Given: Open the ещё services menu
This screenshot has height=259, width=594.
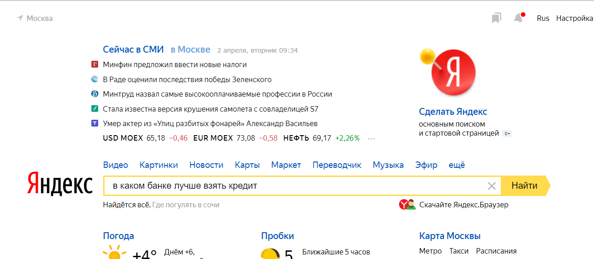Looking at the screenshot, I should point(457,165).
